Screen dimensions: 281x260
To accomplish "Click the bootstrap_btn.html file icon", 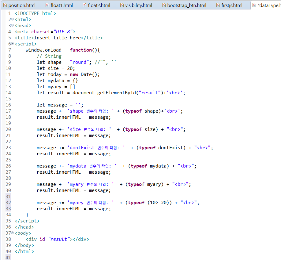I will click(164, 5).
